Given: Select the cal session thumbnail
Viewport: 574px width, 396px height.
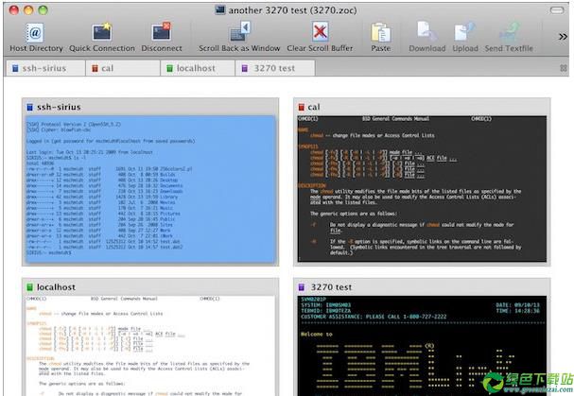Looking at the screenshot, I should pos(422,181).
